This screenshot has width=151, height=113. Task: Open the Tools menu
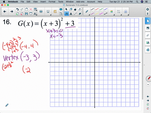[x=61, y=2]
